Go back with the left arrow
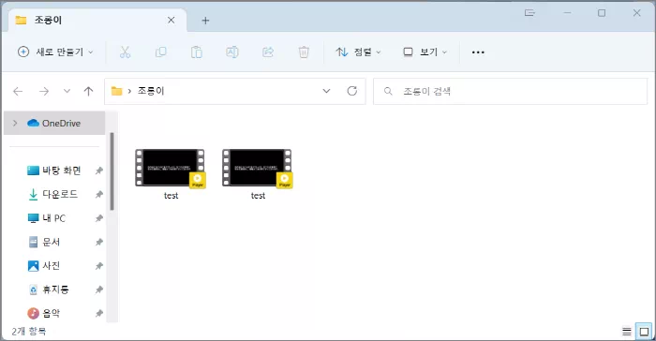656x341 pixels. click(x=18, y=91)
